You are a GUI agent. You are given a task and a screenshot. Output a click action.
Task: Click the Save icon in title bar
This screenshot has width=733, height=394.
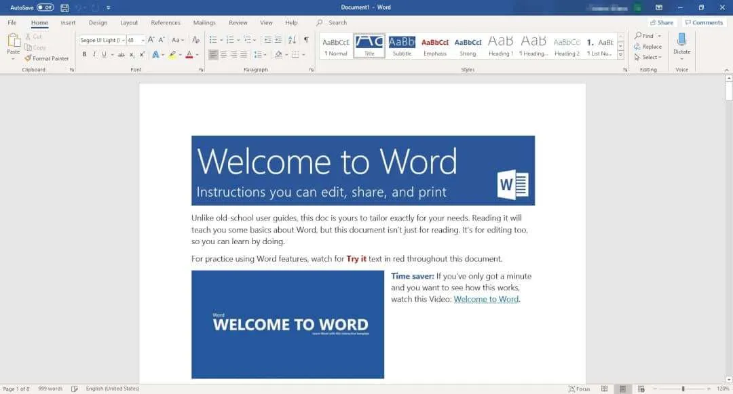(x=64, y=7)
